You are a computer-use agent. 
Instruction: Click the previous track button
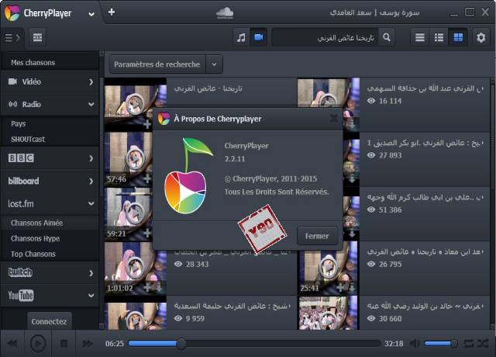[x=12, y=343]
